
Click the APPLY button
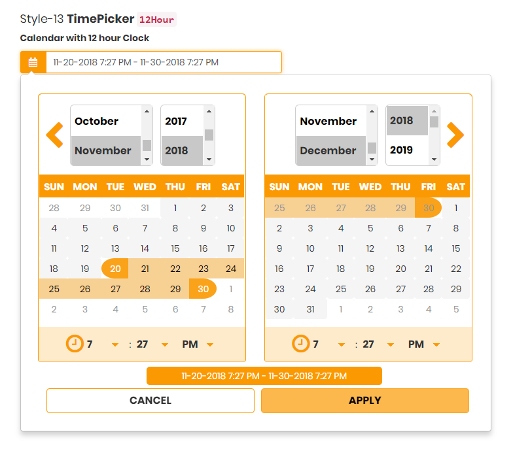click(x=365, y=400)
